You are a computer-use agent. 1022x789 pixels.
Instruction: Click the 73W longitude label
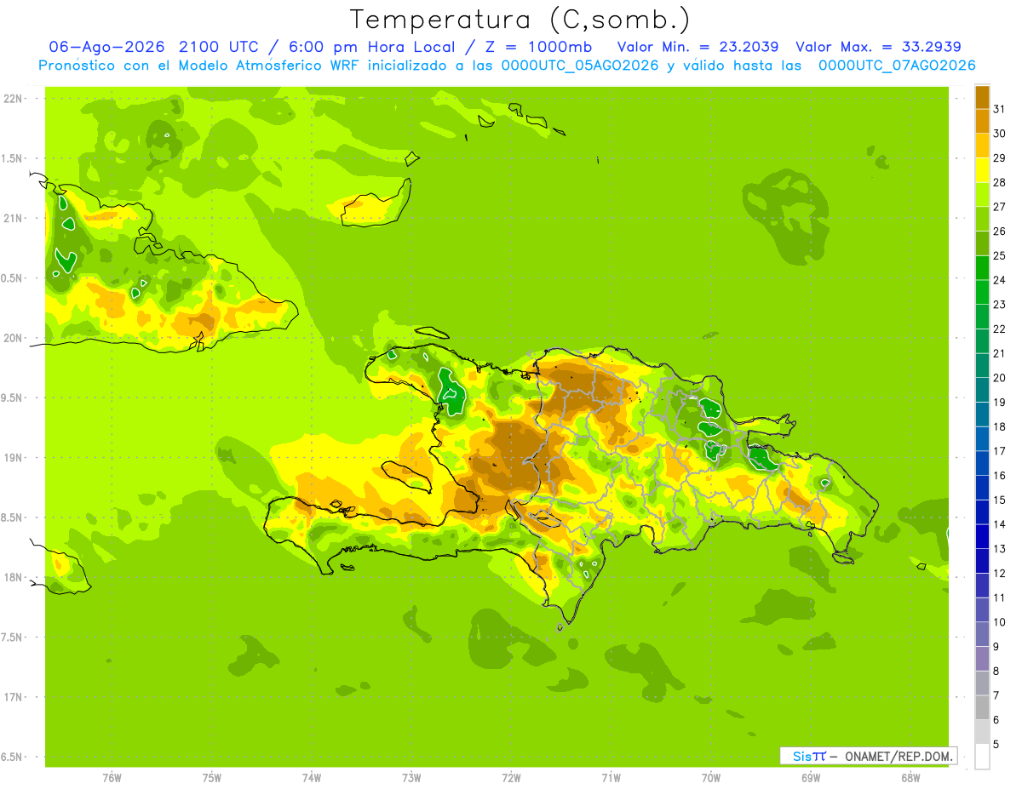(x=411, y=778)
